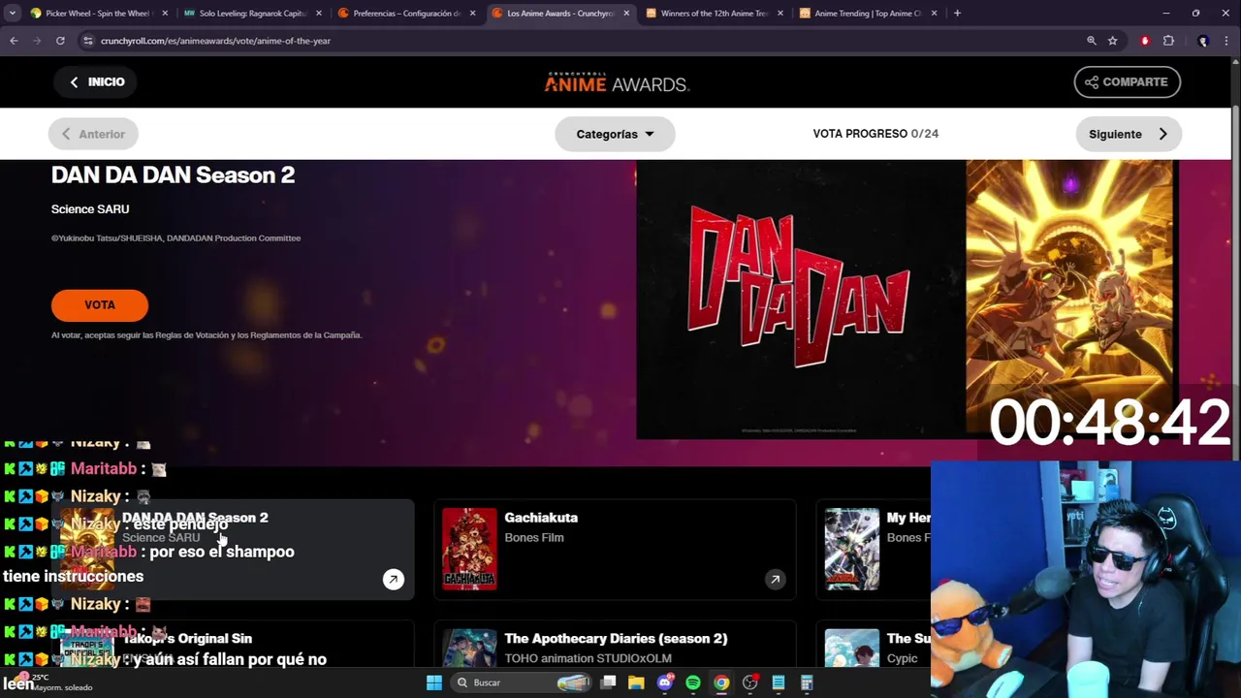1241x698 pixels.
Task: Vote for DAN DA DAN with VOTA
Action: [100, 304]
